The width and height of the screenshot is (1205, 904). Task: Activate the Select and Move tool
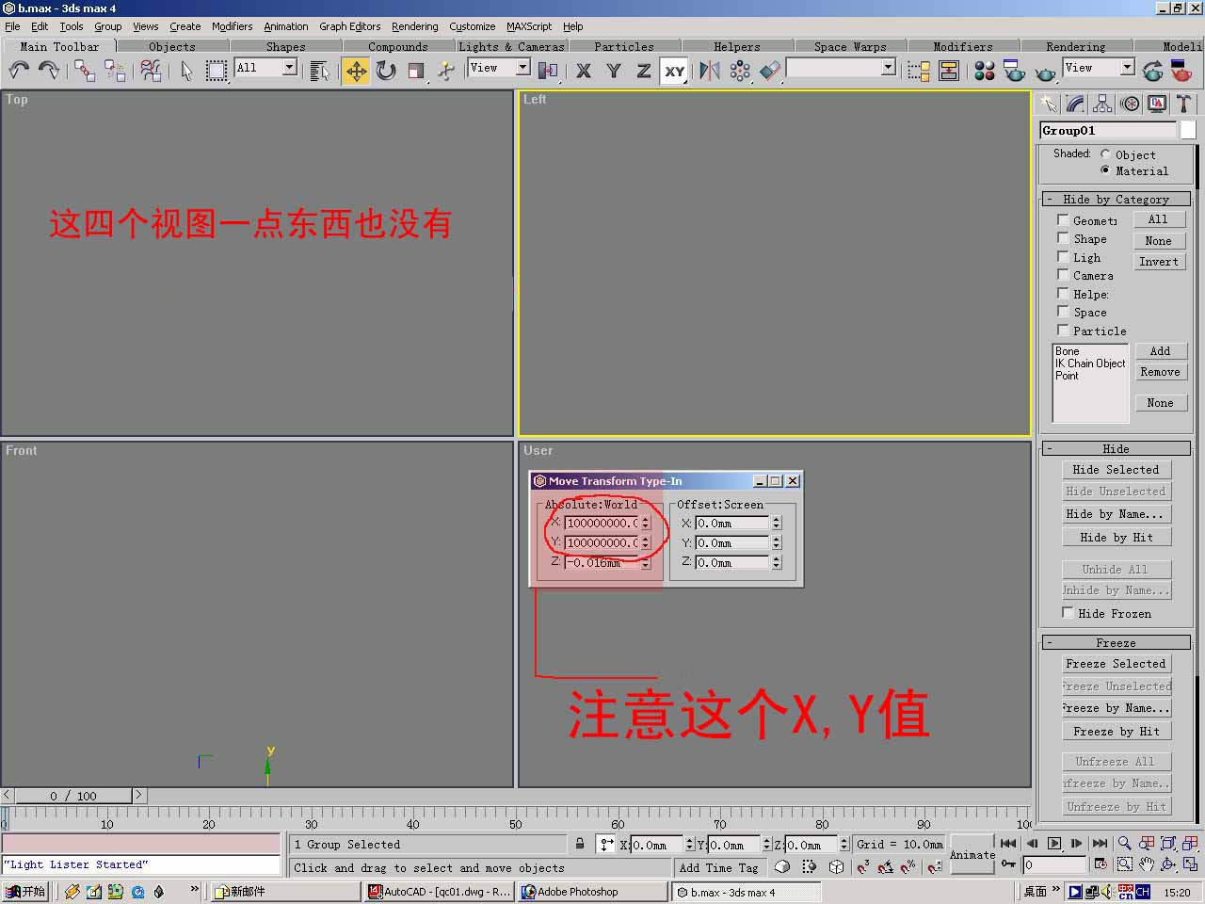[356, 70]
